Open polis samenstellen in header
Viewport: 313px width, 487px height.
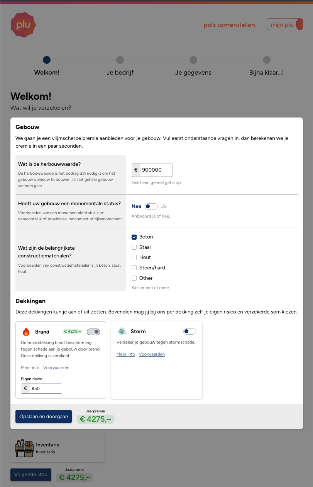coord(229,25)
